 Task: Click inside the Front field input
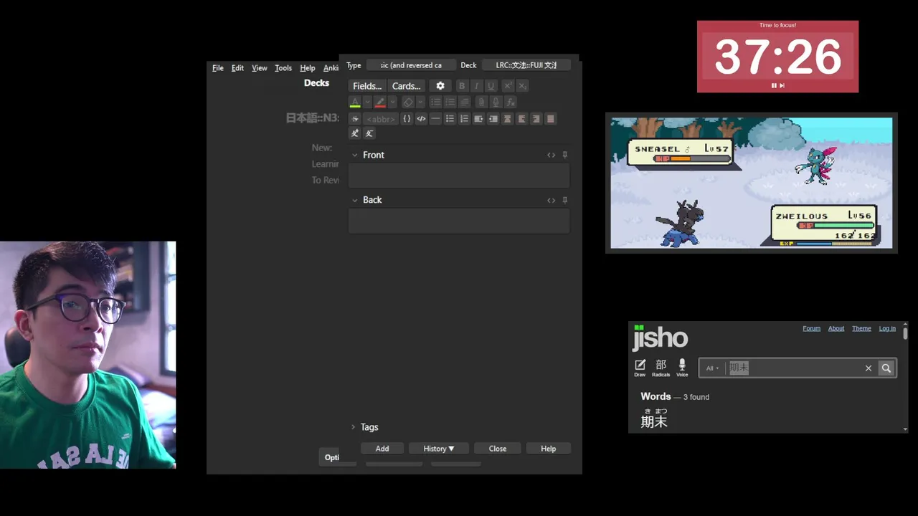pos(459,176)
